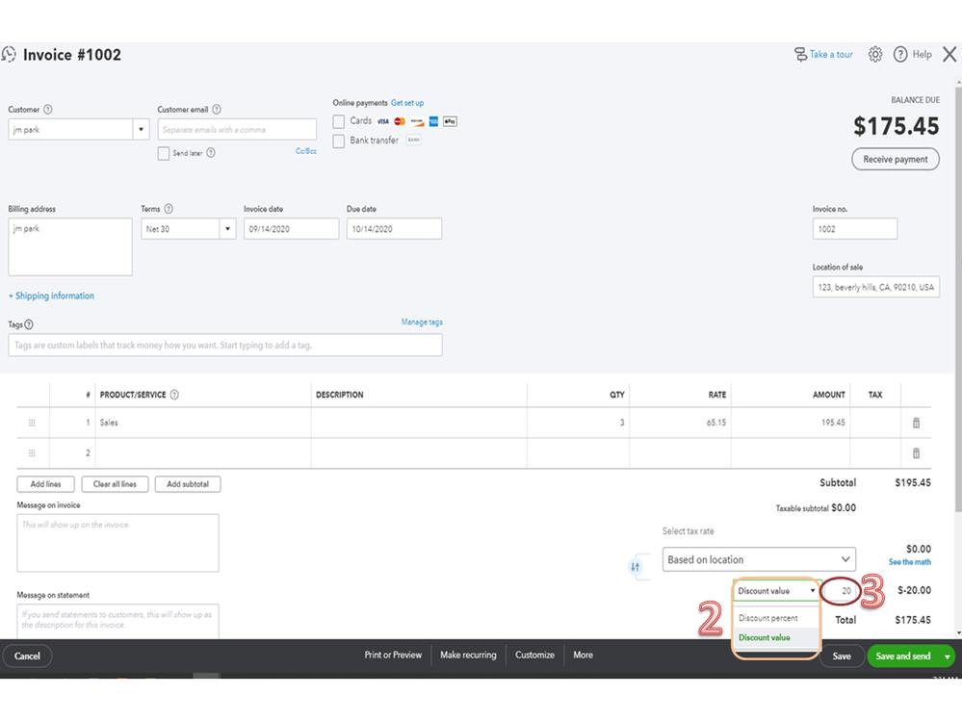Click the Add subtotal button

click(x=188, y=484)
